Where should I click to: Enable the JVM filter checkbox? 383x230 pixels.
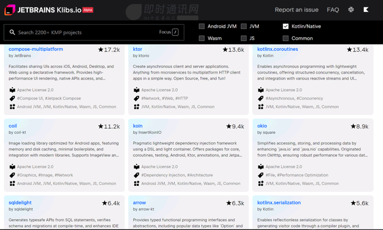[x=243, y=26]
